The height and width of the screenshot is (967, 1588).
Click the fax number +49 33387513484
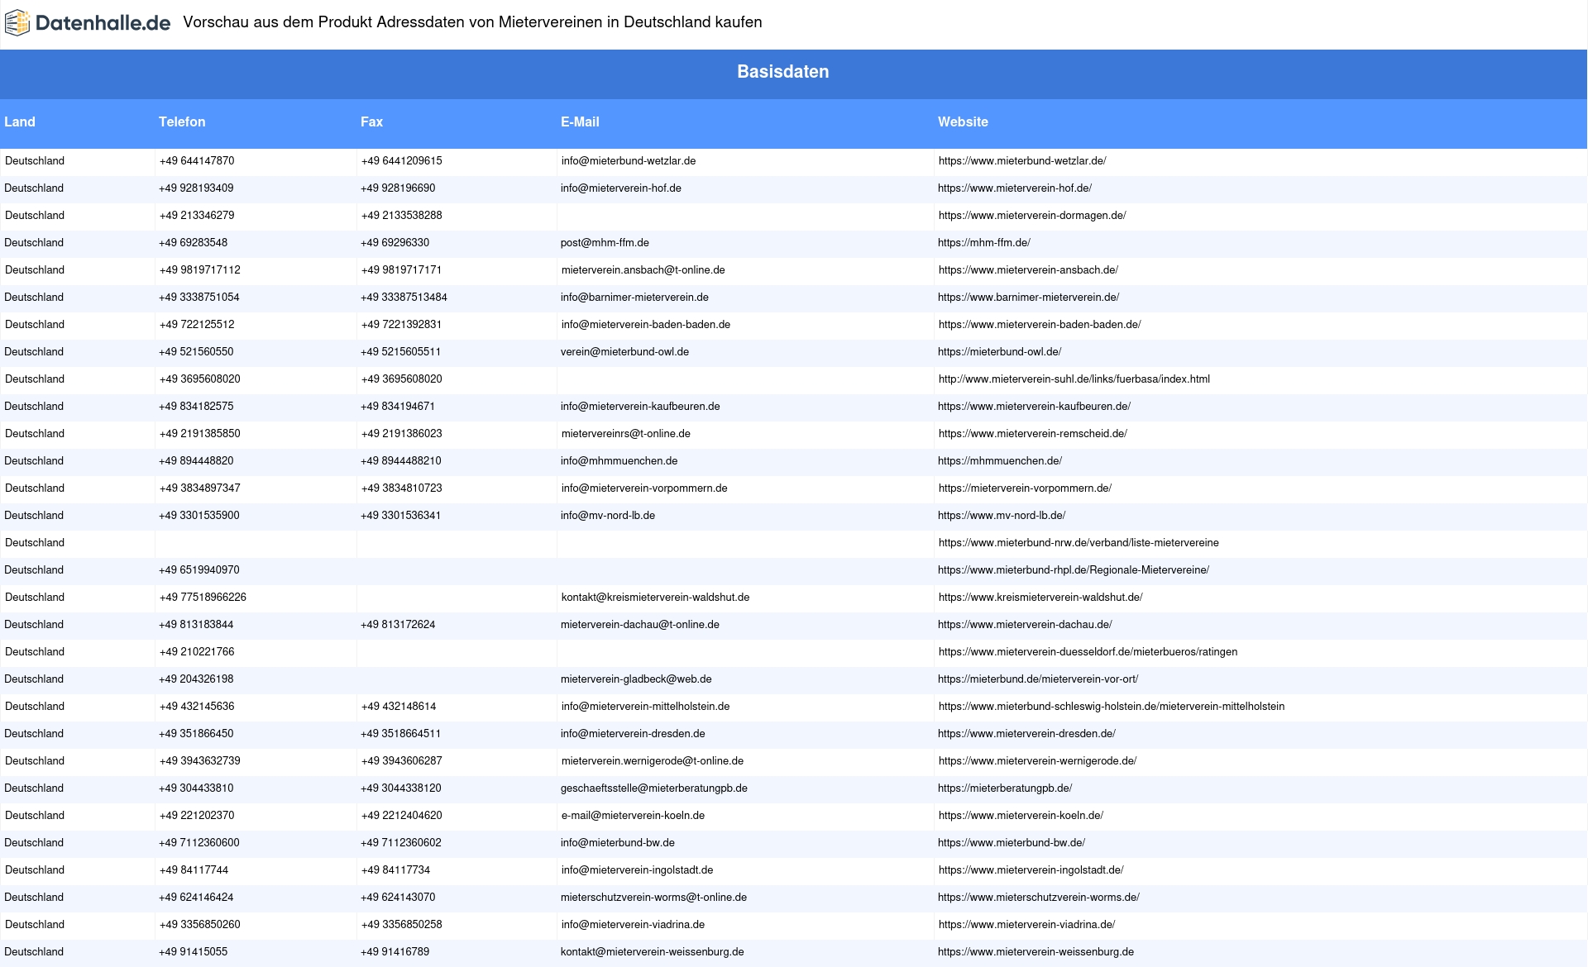pyautogui.click(x=404, y=298)
